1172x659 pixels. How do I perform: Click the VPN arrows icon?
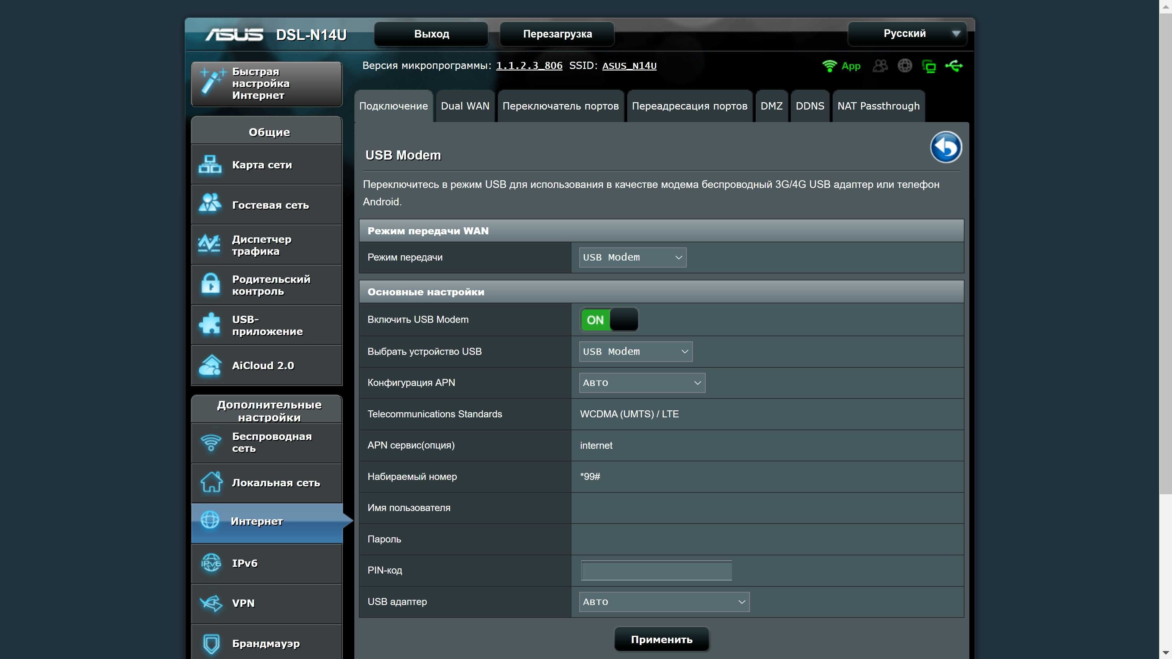coord(211,603)
